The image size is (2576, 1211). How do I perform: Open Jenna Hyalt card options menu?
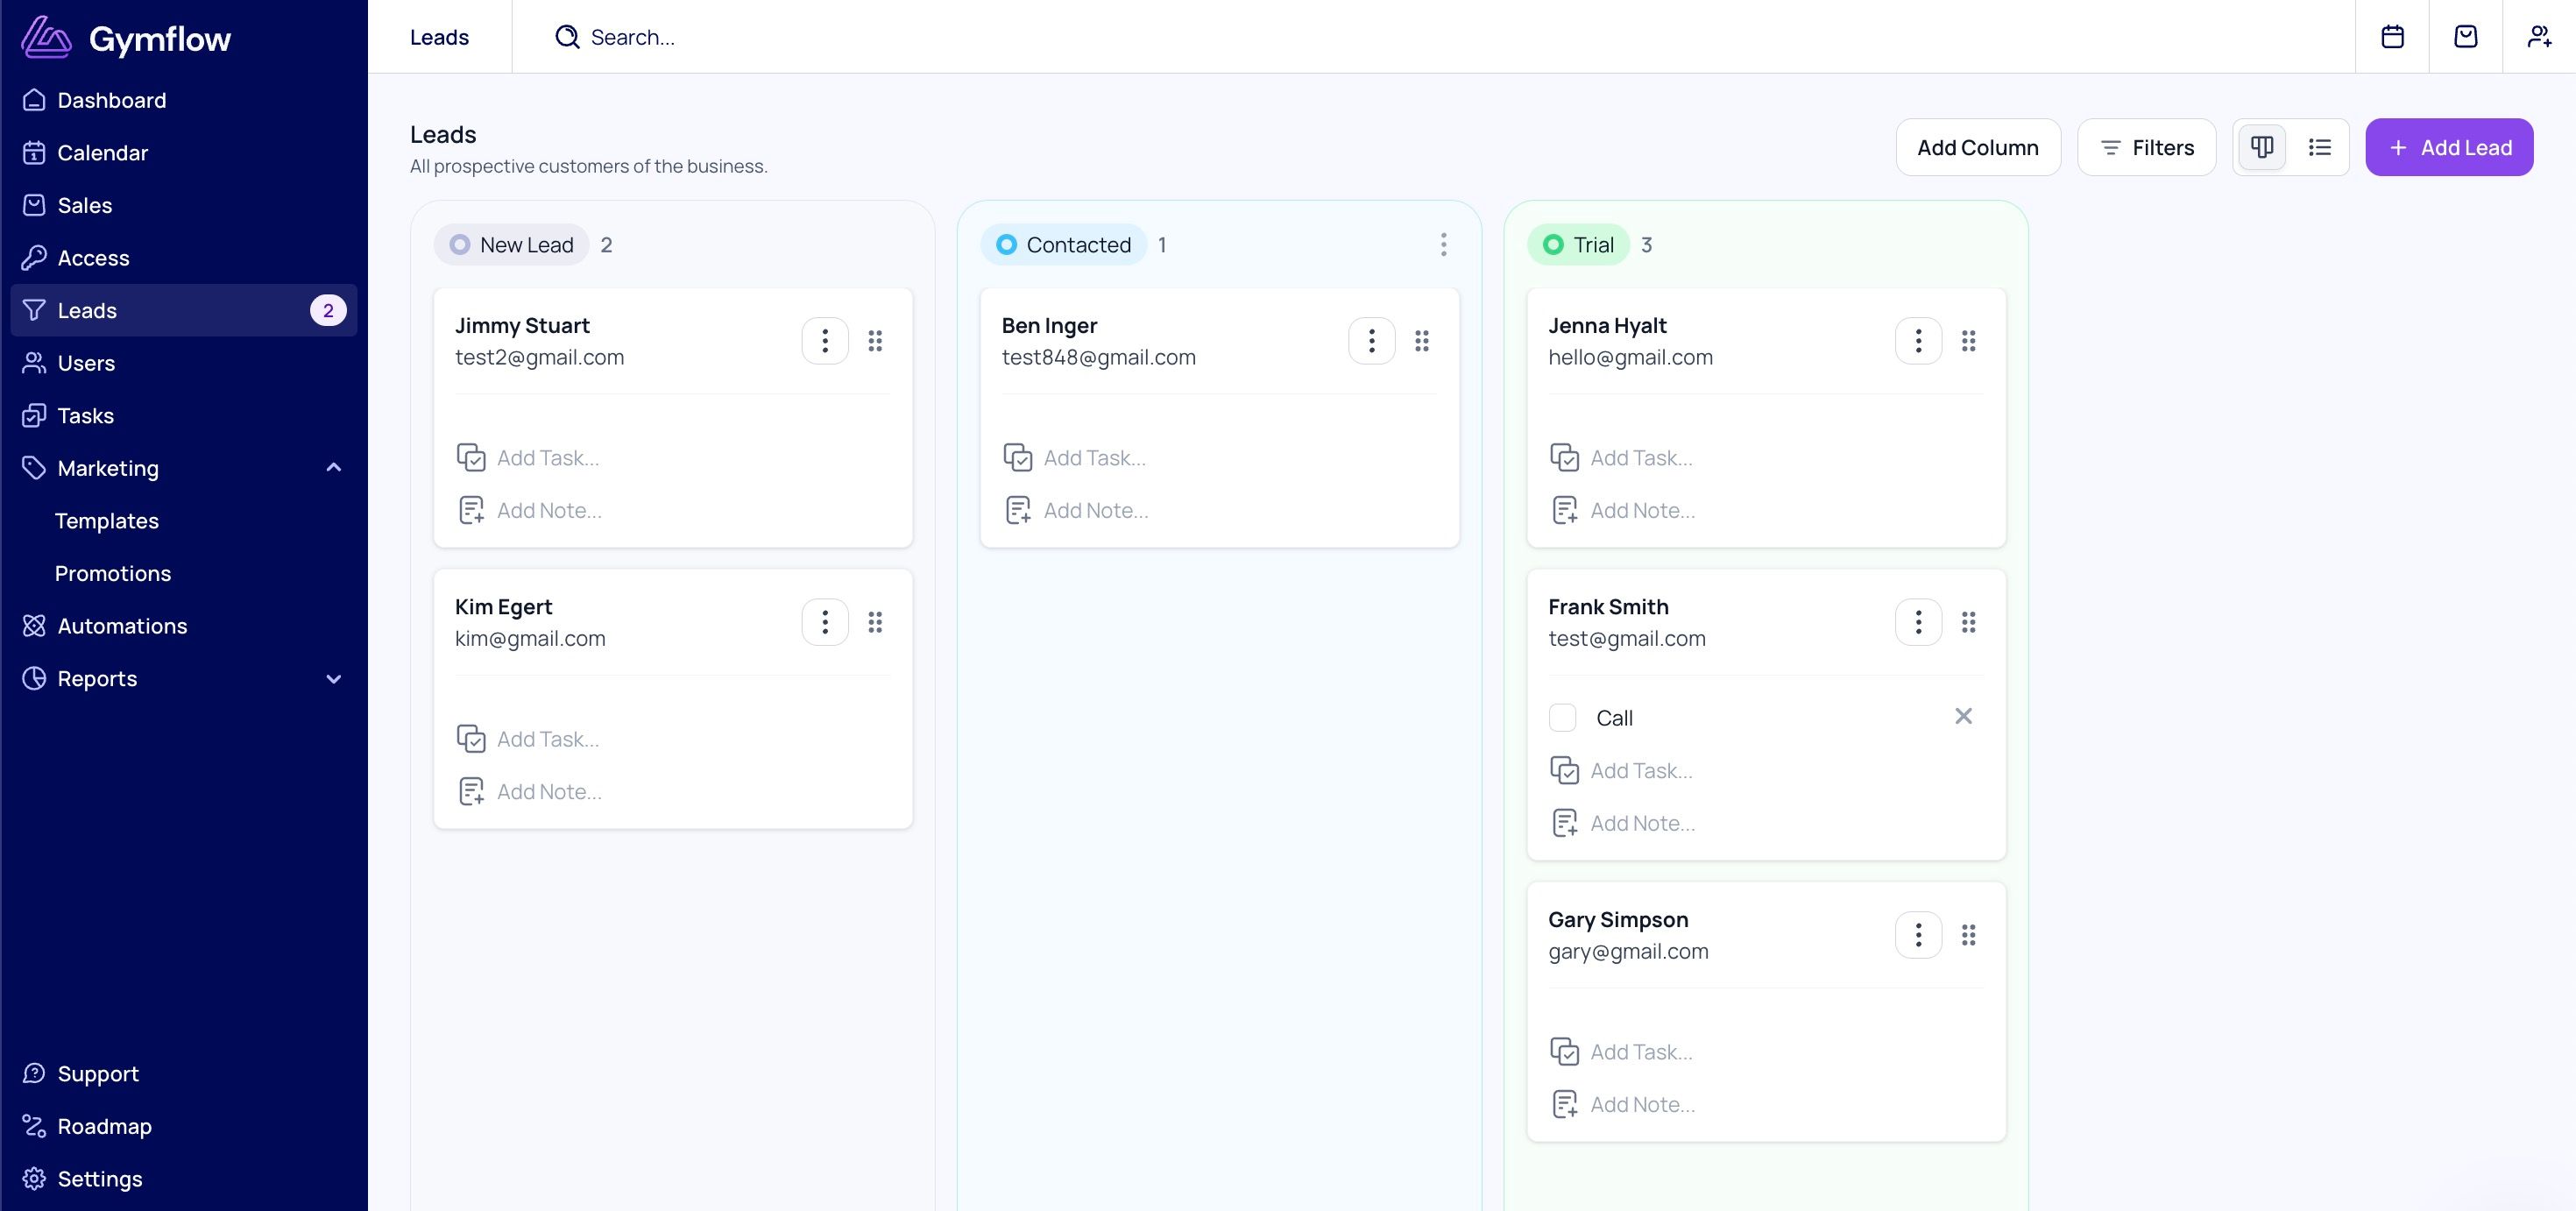[1918, 341]
